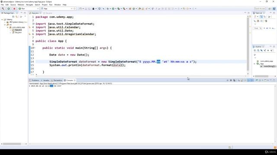
Task: Click the Open Perspective icon
Action: 270,9
